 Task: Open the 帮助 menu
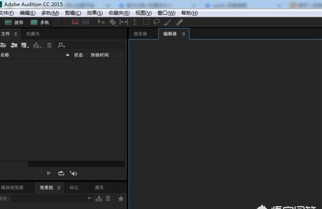coord(189,13)
